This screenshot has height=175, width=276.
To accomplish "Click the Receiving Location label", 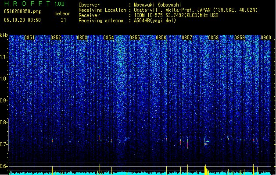I will coord(102,10).
